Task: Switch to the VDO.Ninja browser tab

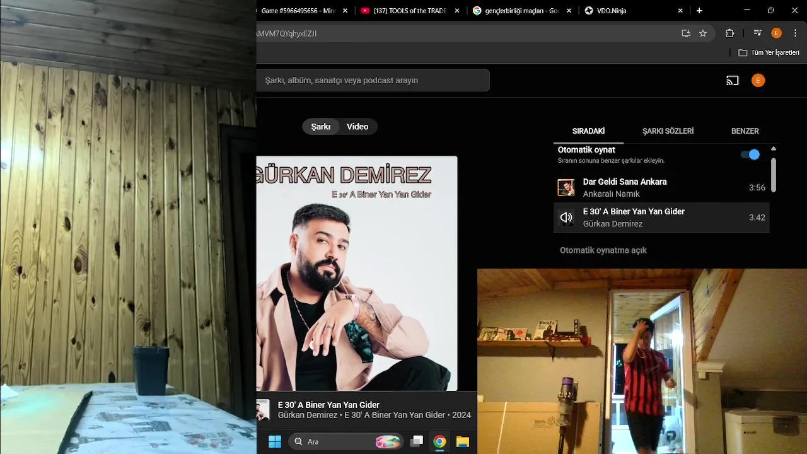Action: [634, 11]
